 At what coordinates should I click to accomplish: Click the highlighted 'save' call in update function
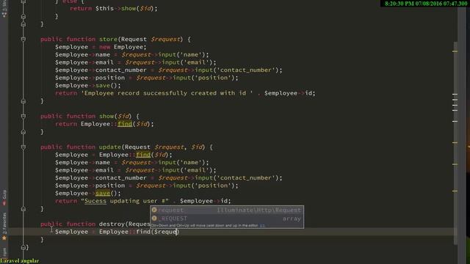tap(103, 194)
